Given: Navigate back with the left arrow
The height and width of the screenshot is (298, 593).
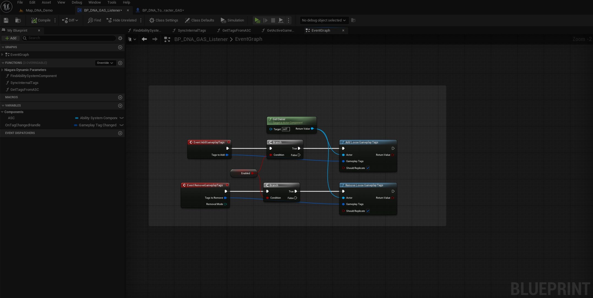Looking at the screenshot, I should [144, 39].
